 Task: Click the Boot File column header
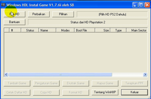pos(85,30)
